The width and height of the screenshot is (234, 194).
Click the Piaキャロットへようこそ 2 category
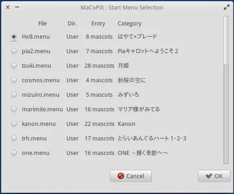(x=148, y=51)
